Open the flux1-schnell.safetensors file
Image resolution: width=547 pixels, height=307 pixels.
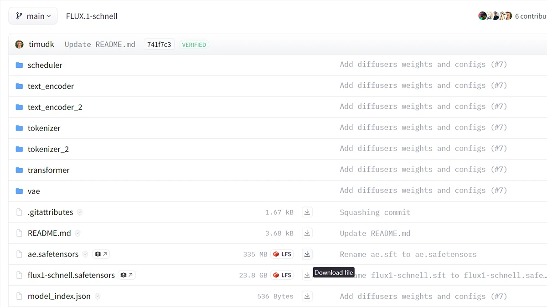tap(71, 275)
